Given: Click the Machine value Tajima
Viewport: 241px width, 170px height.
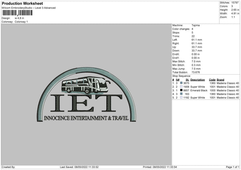Looking at the screenshot, I should click(x=196, y=25).
